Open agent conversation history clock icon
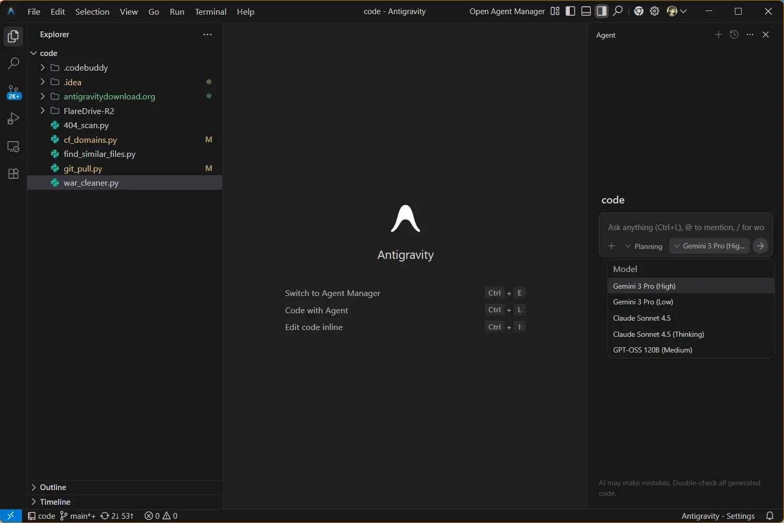The width and height of the screenshot is (784, 523). click(x=734, y=35)
